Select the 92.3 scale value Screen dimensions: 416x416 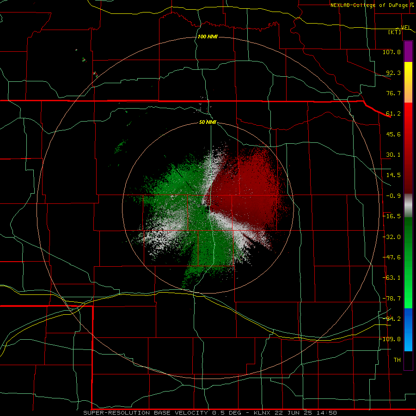[x=393, y=73]
